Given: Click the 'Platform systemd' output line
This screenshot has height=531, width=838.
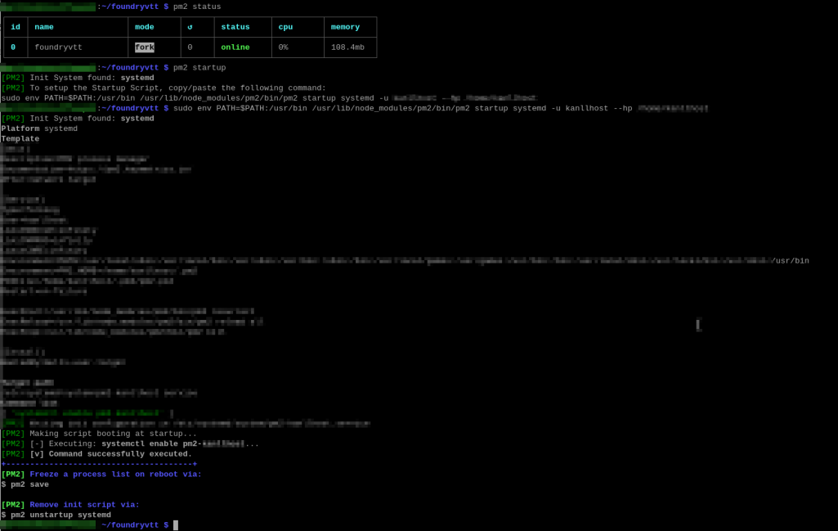Looking at the screenshot, I should click(39, 128).
